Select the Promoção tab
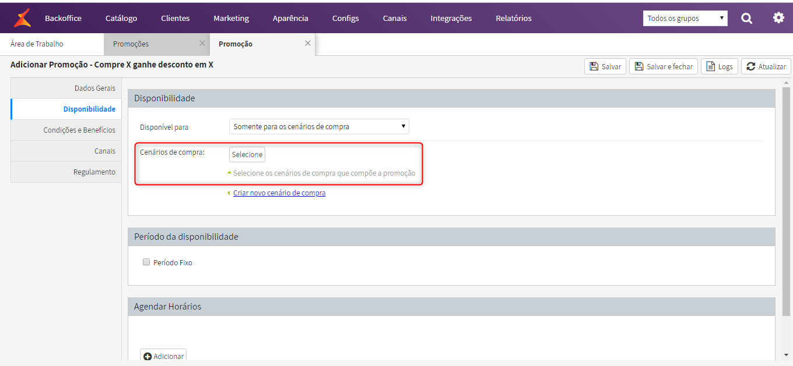 coord(262,44)
